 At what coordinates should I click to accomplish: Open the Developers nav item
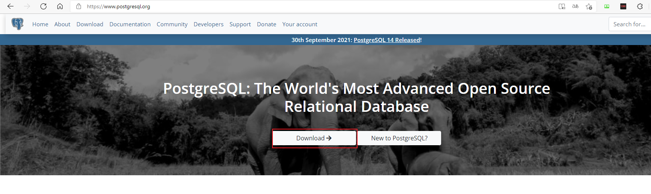point(208,24)
